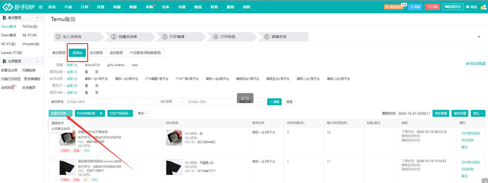
Task: Open 合规标签 in the sidebar
Action: pyautogui.click(x=8, y=88)
